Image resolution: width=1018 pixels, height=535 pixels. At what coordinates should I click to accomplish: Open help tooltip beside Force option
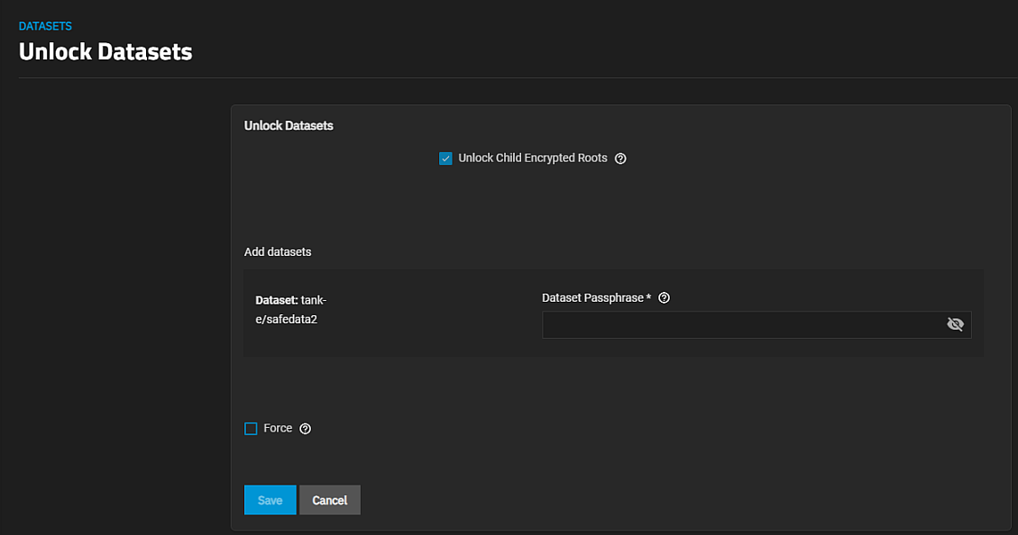point(305,429)
